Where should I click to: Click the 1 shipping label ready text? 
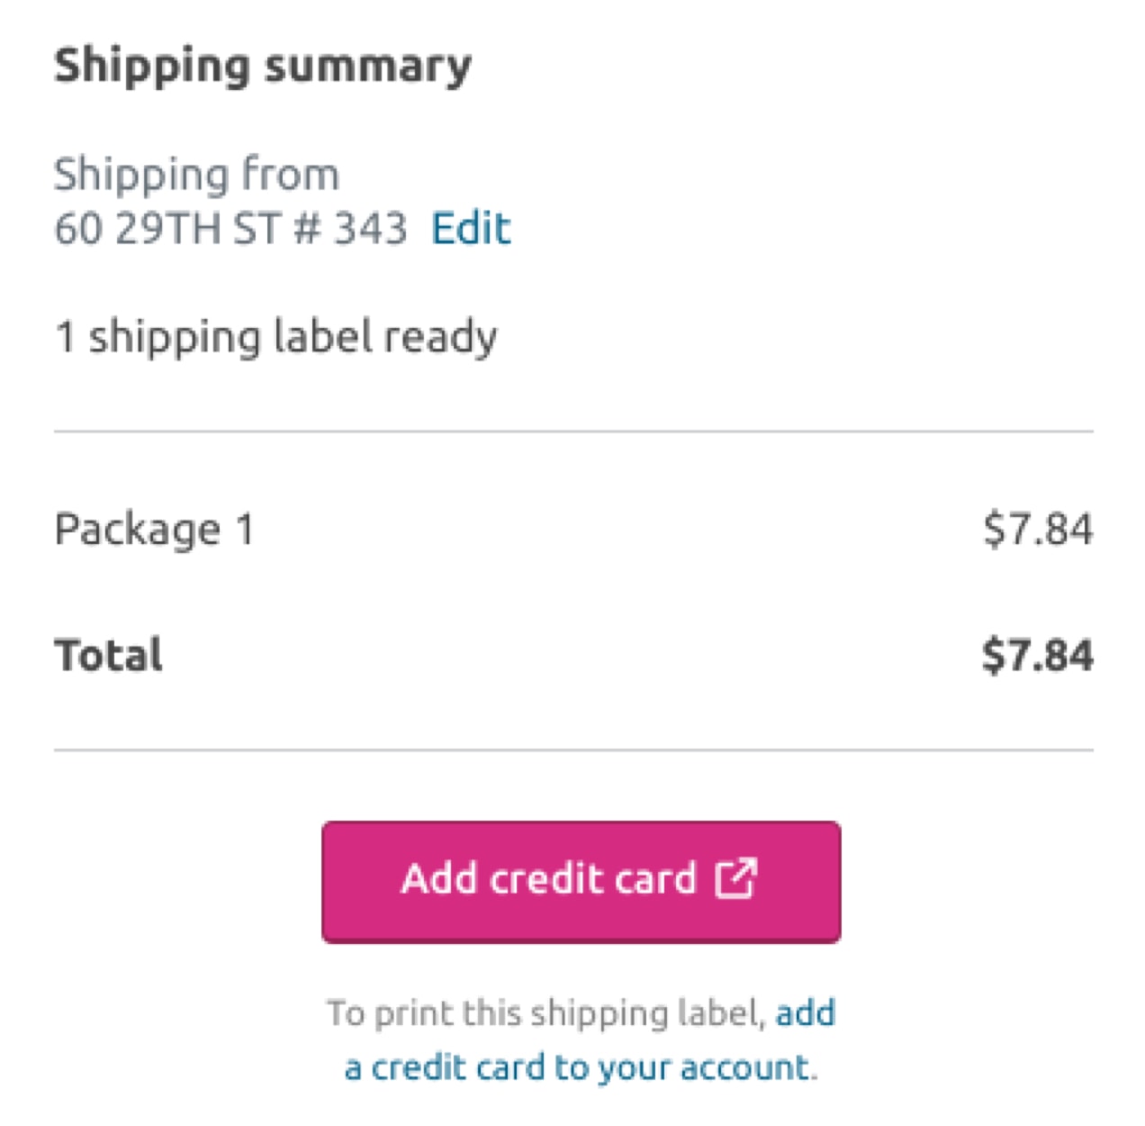tap(275, 336)
